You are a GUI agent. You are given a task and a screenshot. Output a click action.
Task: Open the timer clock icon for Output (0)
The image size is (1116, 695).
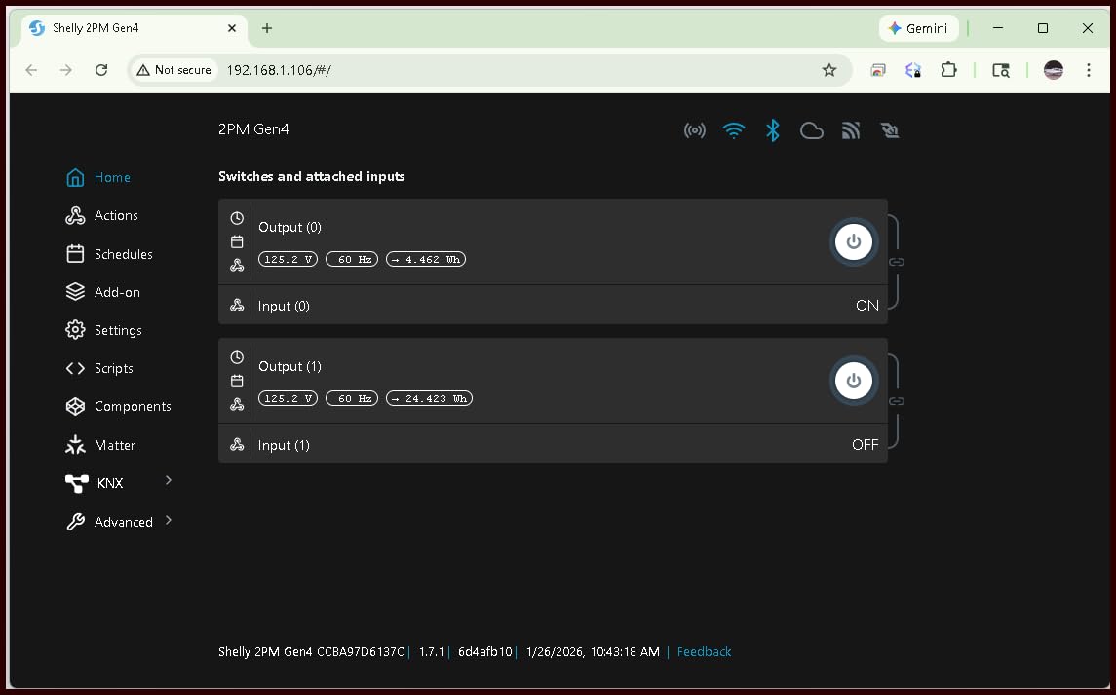(x=237, y=218)
